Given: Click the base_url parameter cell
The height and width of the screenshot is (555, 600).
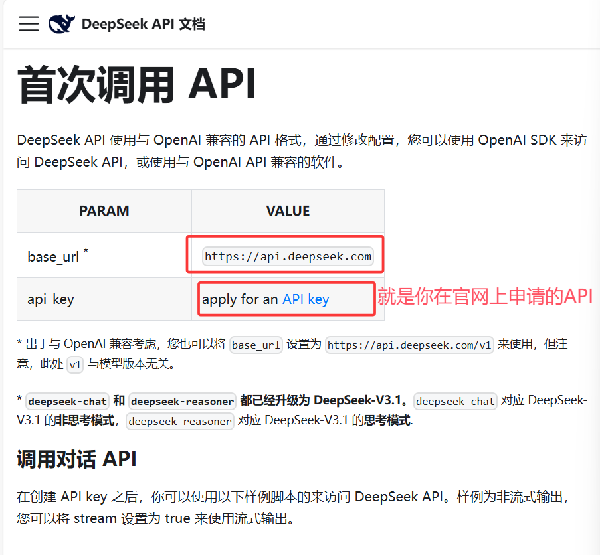Looking at the screenshot, I should click(104, 256).
